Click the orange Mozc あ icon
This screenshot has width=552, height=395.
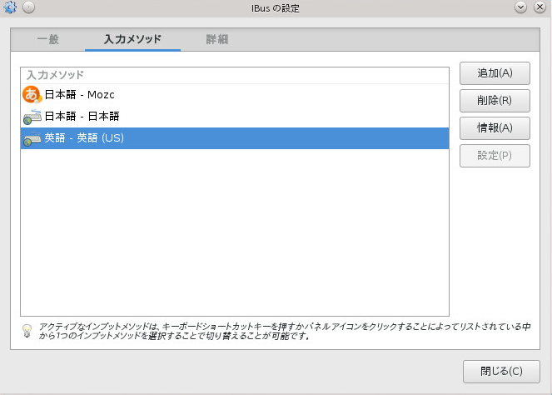click(32, 95)
